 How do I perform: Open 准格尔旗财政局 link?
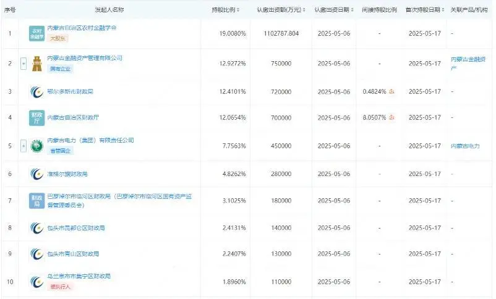tap(67, 174)
